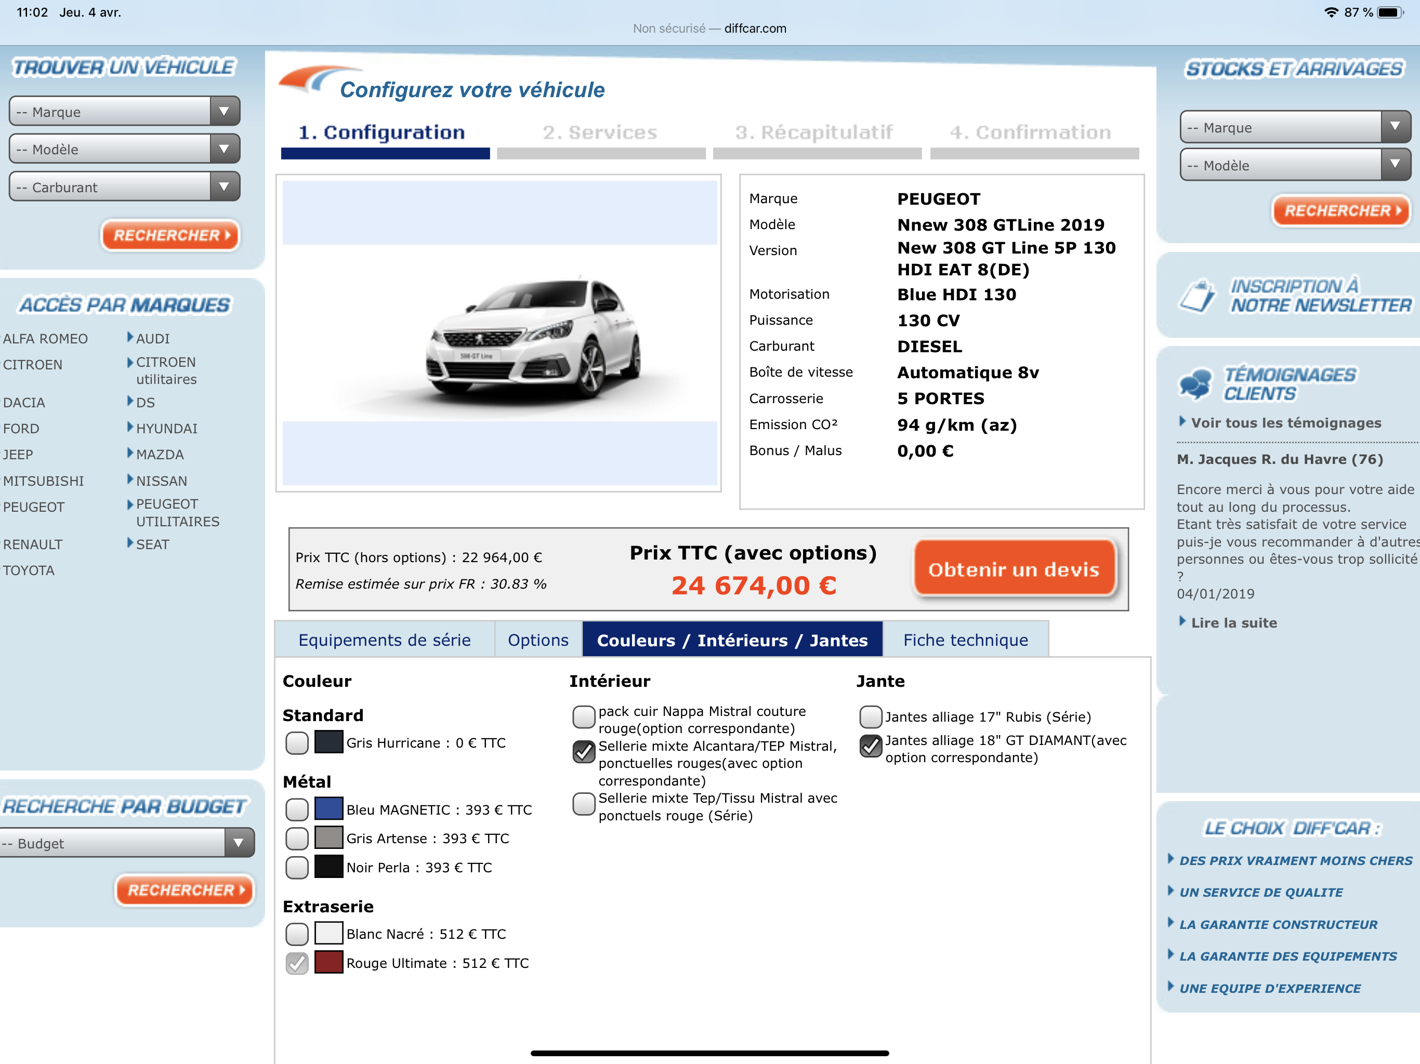This screenshot has width=1420, height=1064.
Task: Open the Budget dropdown
Action: 126,843
